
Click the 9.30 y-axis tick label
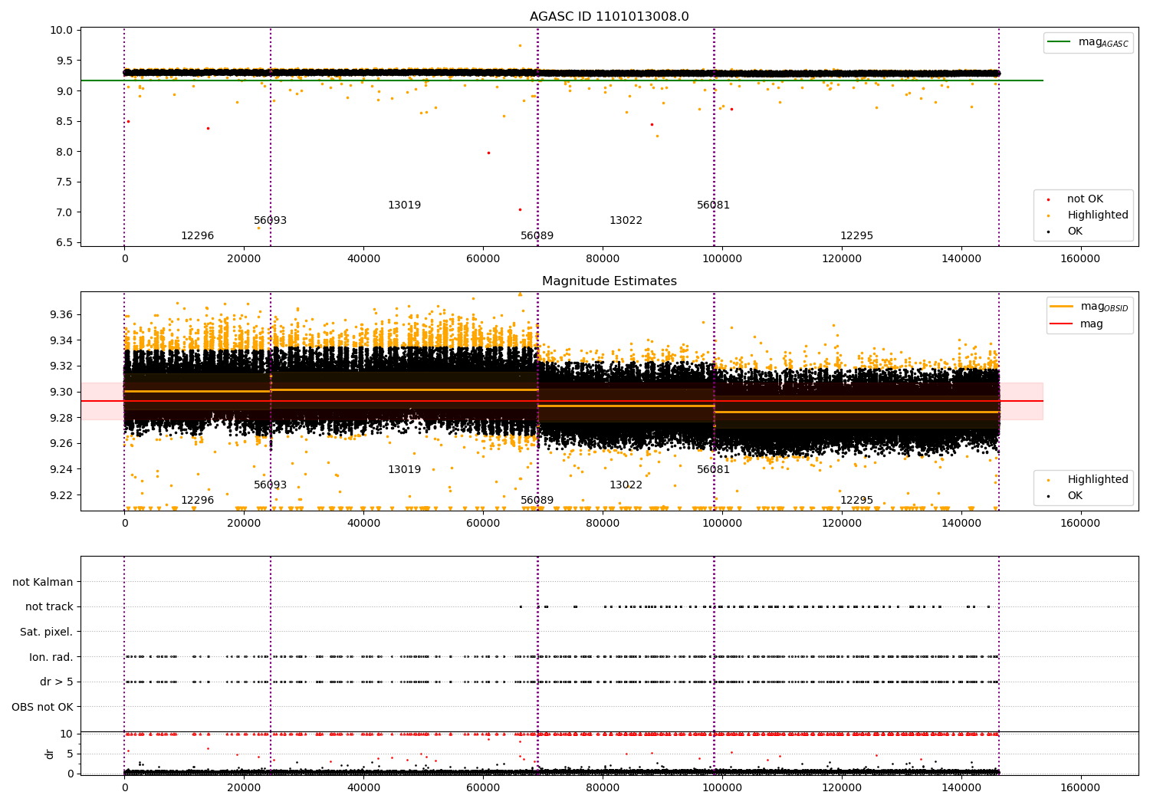(61, 393)
